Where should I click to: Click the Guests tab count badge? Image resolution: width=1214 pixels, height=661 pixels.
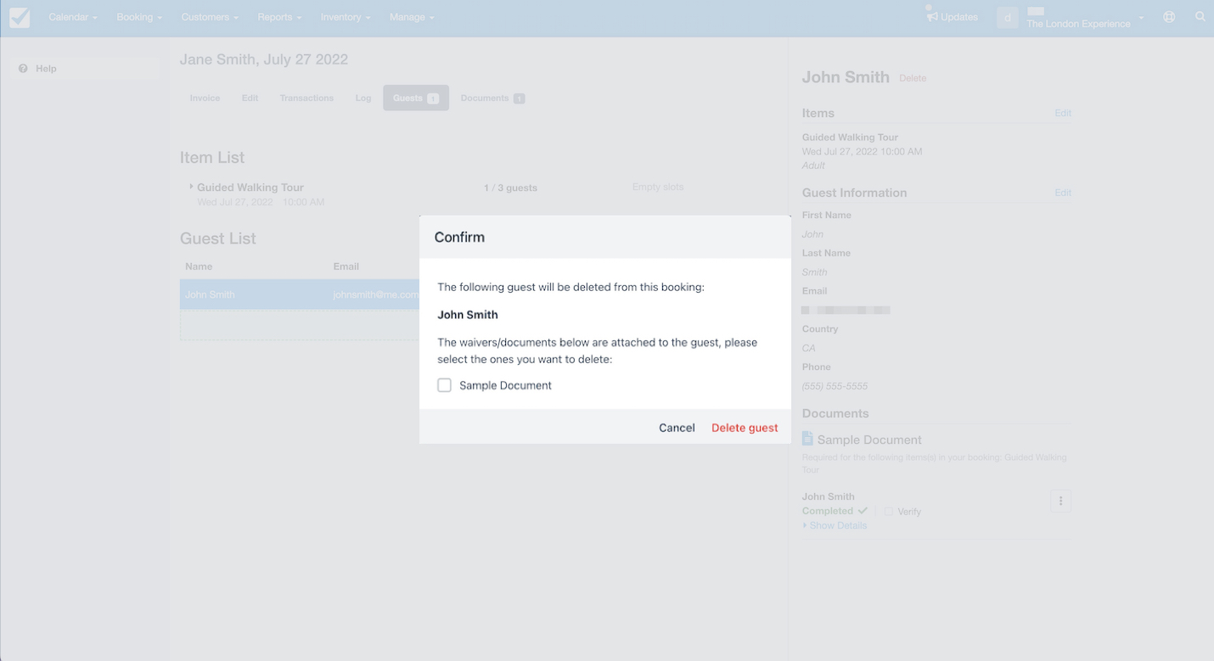click(x=433, y=99)
